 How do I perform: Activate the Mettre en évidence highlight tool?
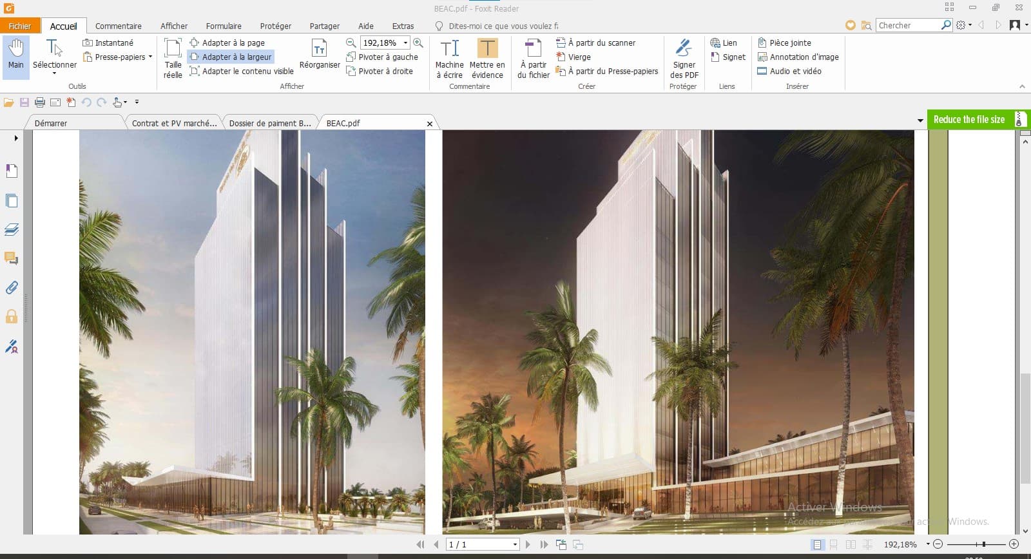[x=487, y=59]
